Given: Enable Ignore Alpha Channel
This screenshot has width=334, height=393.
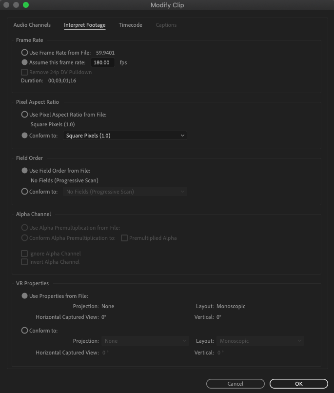Looking at the screenshot, I should [24, 253].
